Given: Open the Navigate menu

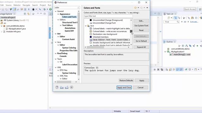Looking at the screenshot, I should 26,5.
